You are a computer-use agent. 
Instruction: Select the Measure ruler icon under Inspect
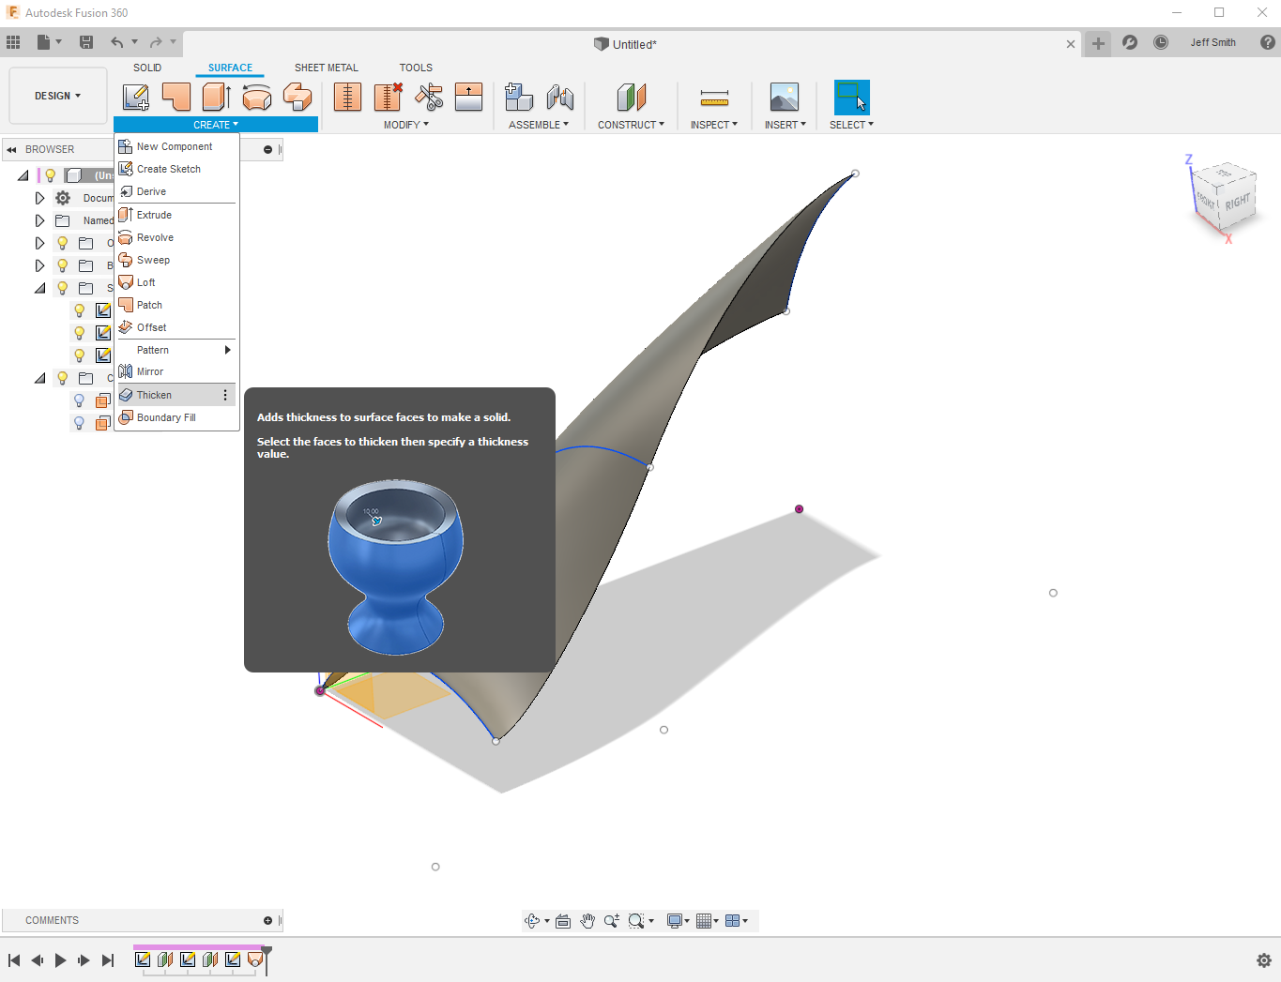[x=714, y=98]
